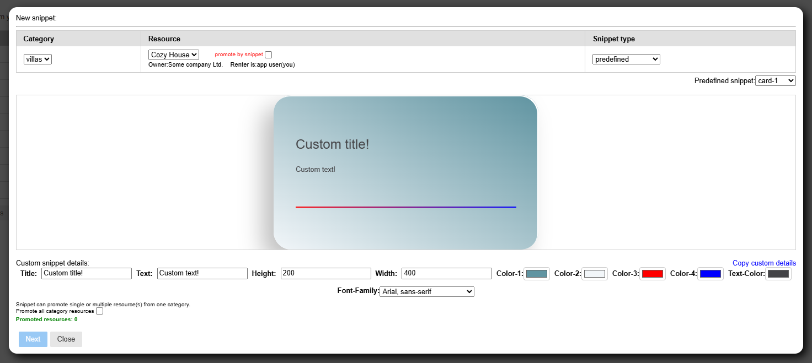This screenshot has width=812, height=363.
Task: Open the Color-1 teal color picker
Action: tap(537, 274)
